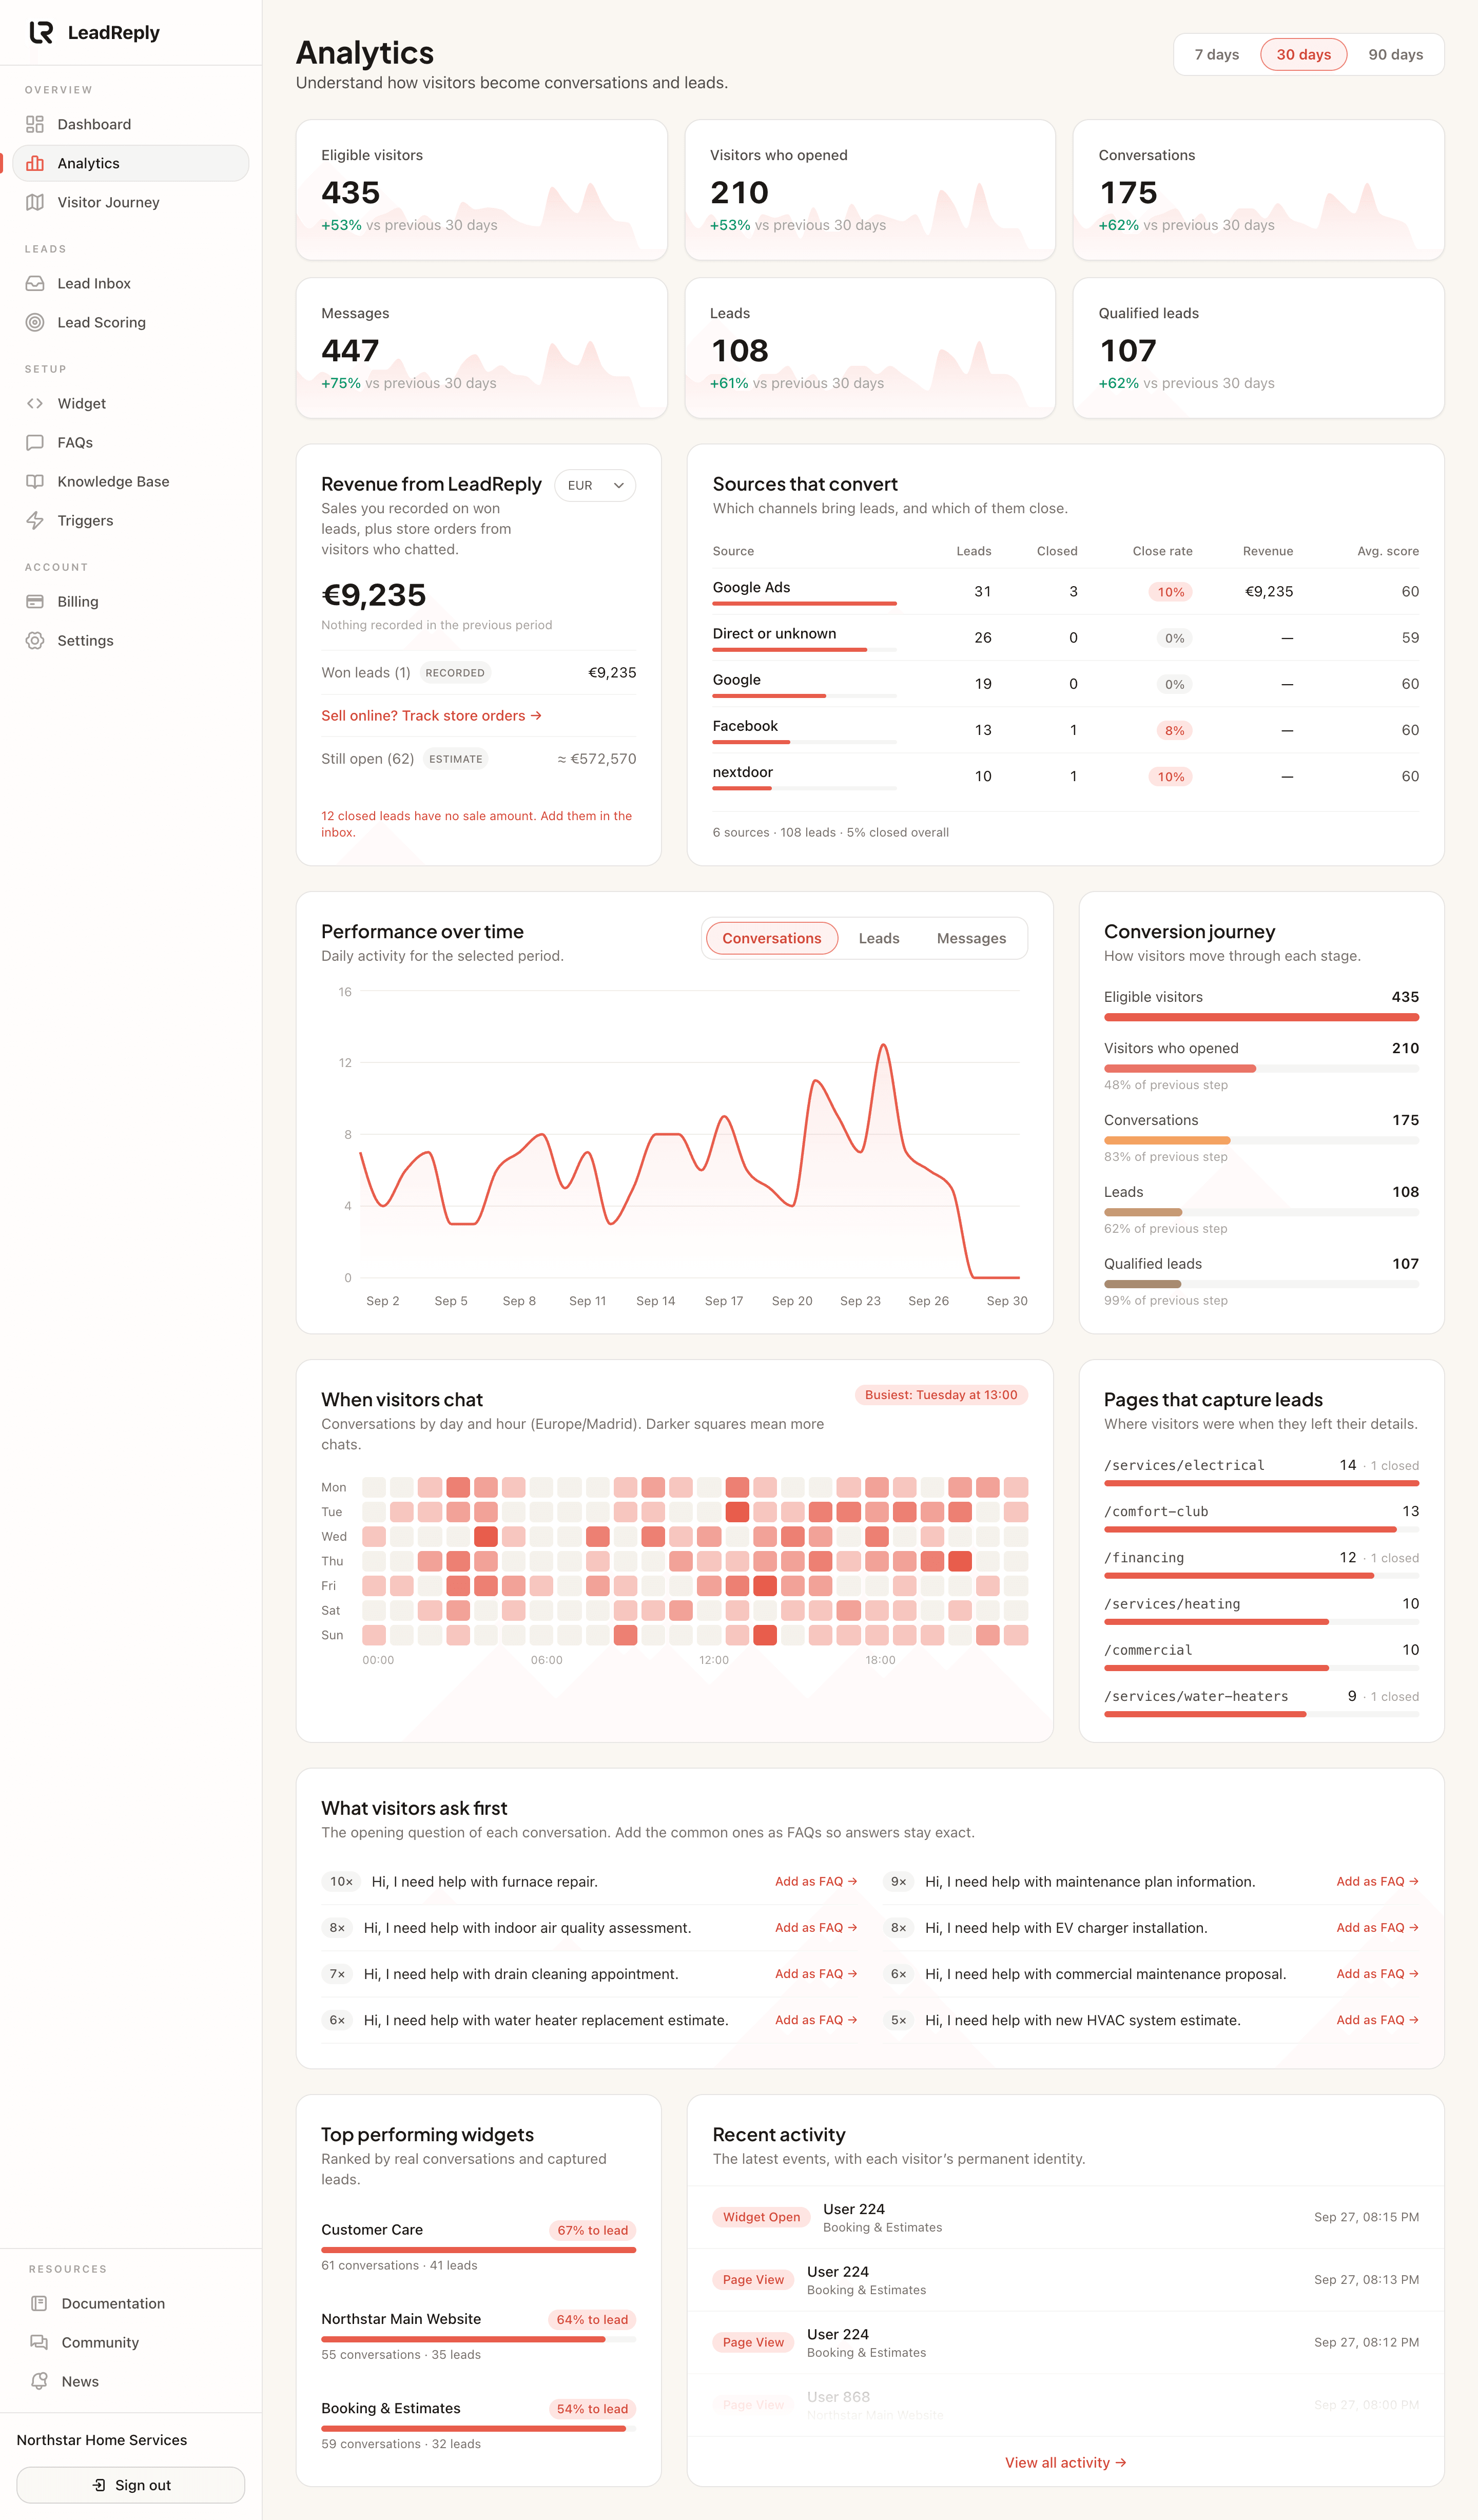Click View all activity link
Screen dimensions: 1478x2520
point(1065,2462)
